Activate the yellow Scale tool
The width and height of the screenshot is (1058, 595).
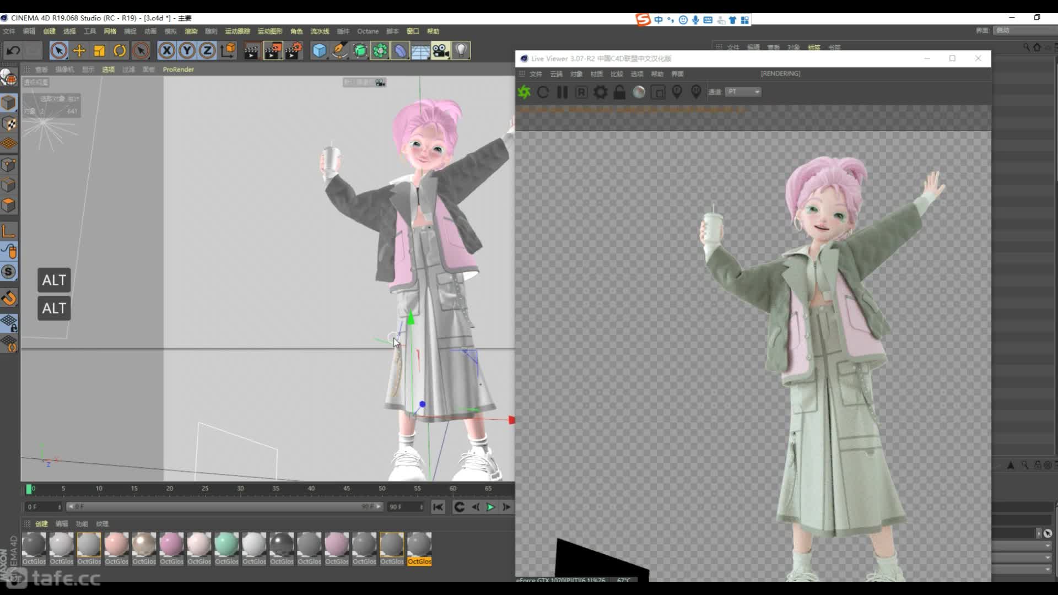click(99, 51)
